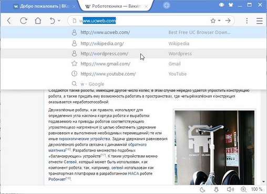Open footnote reference [18]
267x194 pixels.
point(68,178)
